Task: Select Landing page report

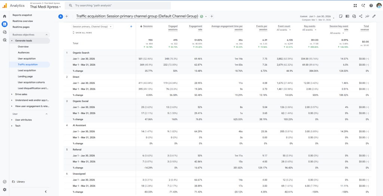Action: coord(25,76)
